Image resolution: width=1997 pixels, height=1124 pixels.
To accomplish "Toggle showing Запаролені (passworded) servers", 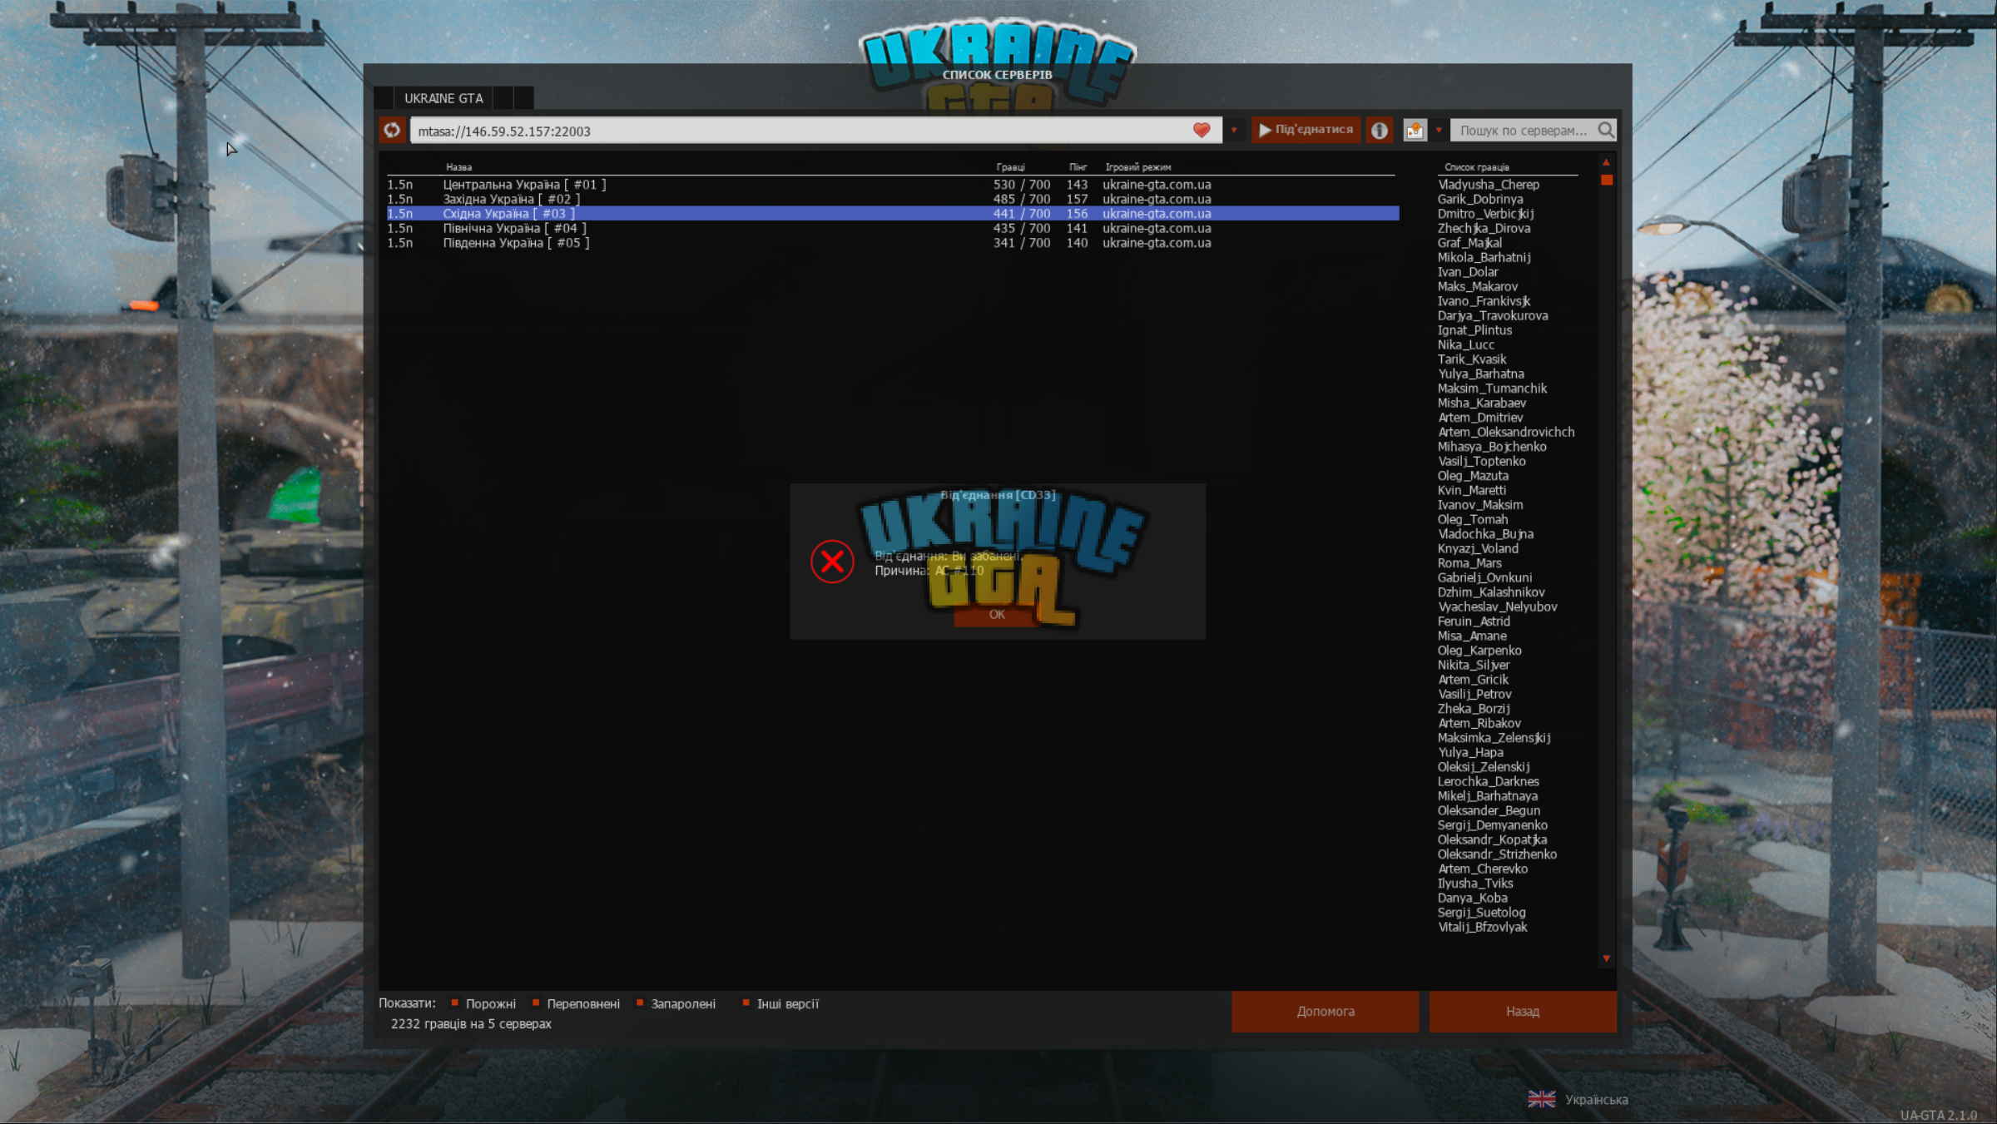I will point(676,1003).
